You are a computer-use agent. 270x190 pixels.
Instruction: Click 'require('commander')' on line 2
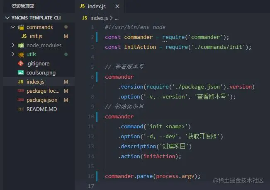click(x=193, y=37)
